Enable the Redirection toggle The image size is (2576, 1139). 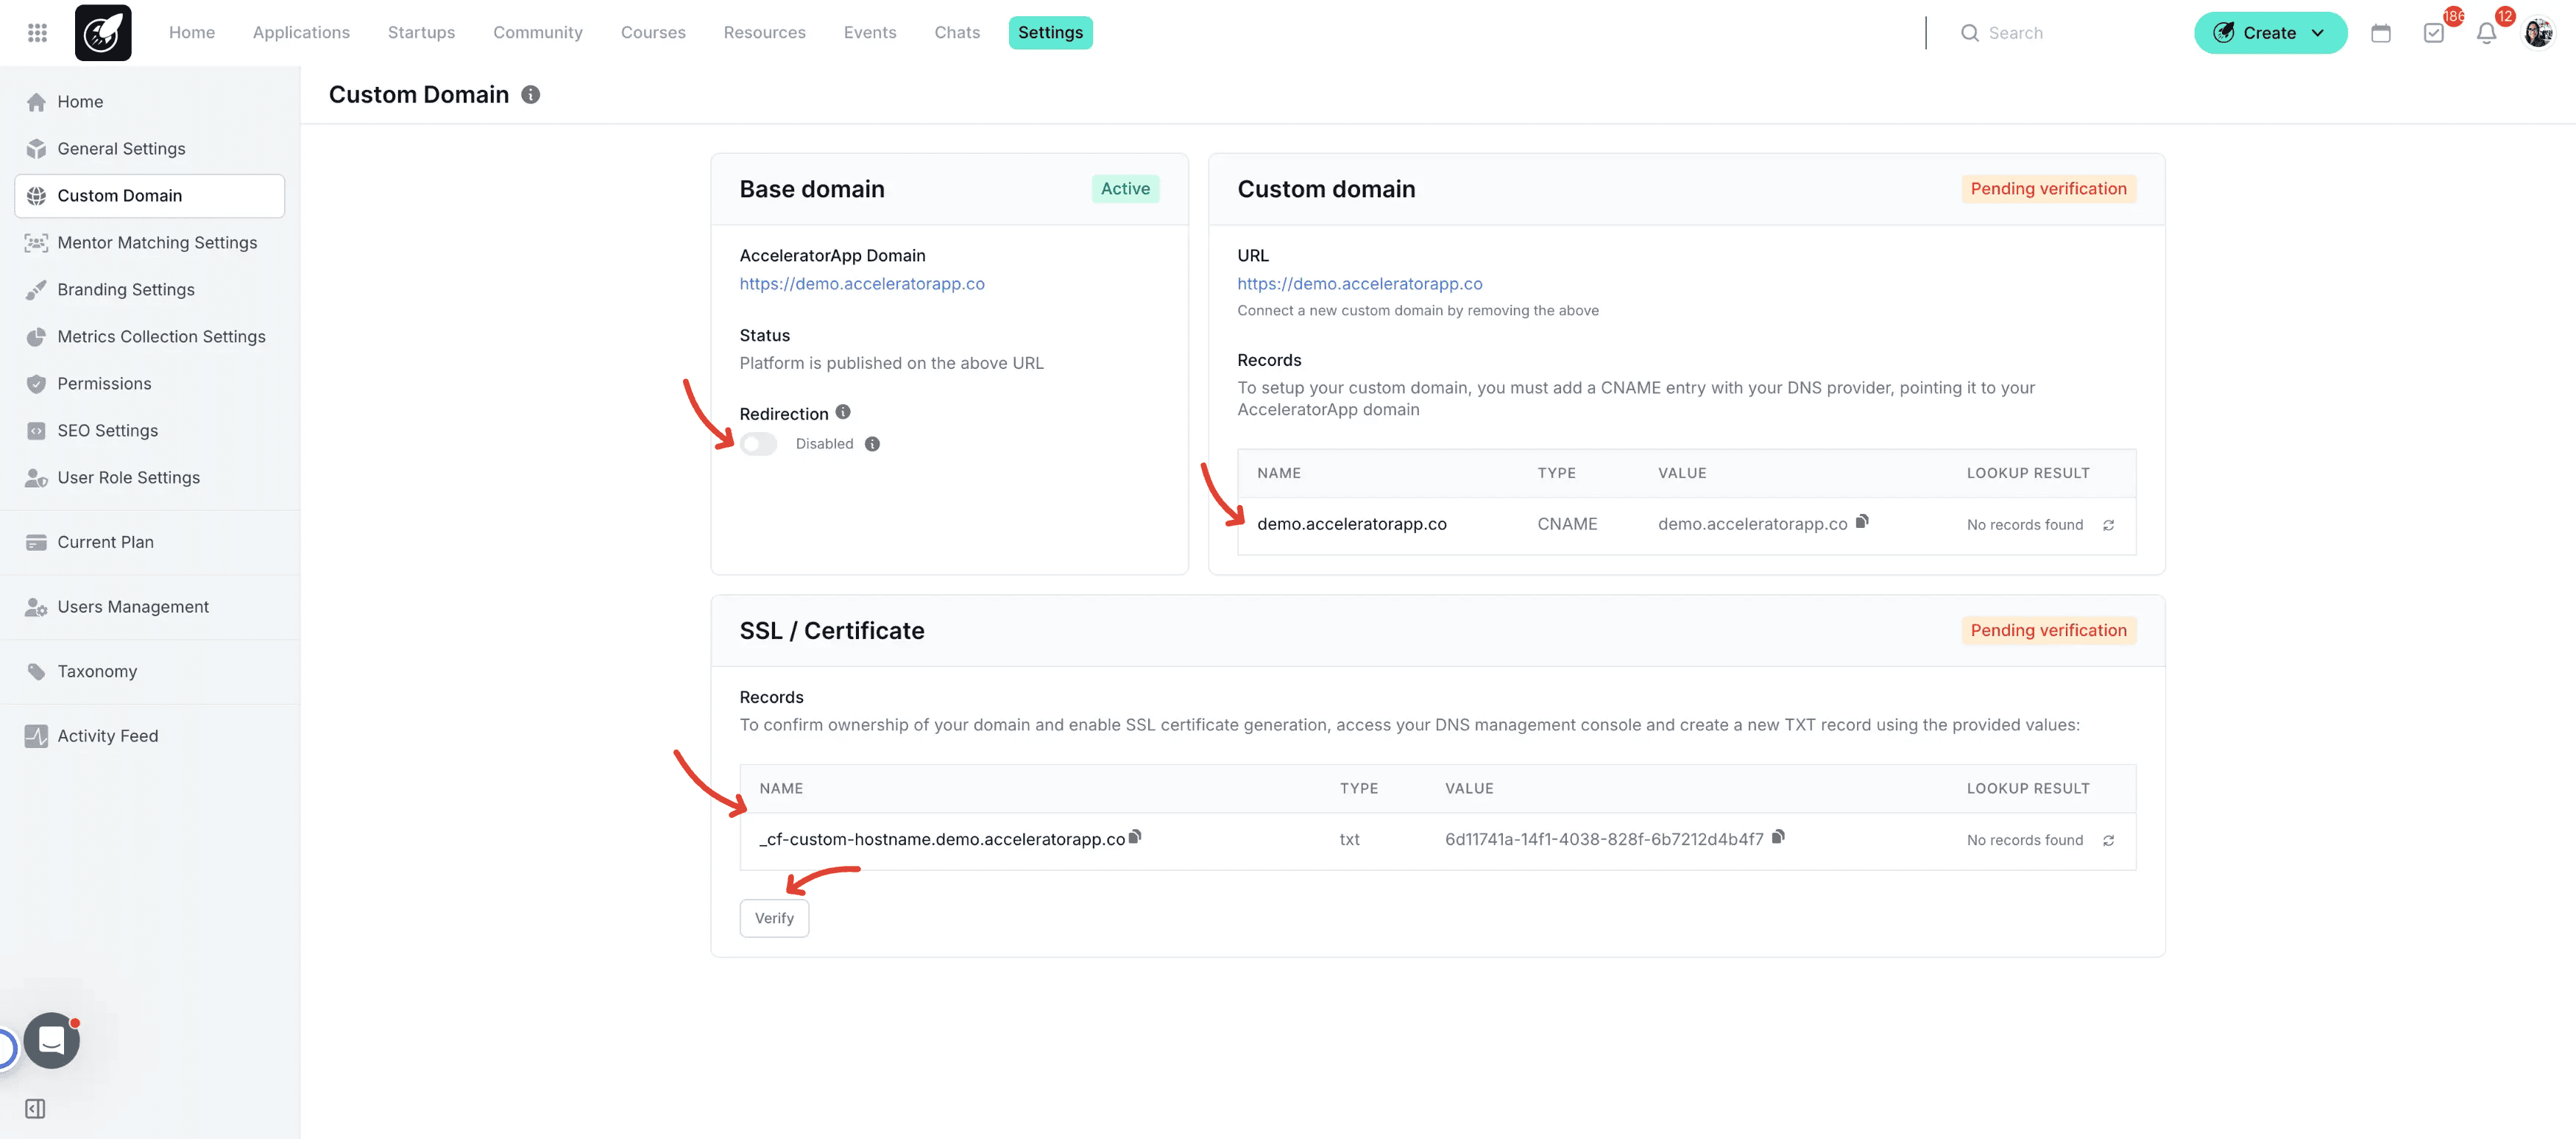pos(758,444)
